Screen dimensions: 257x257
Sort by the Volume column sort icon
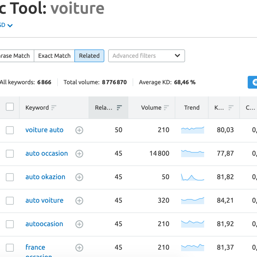[x=166, y=108]
